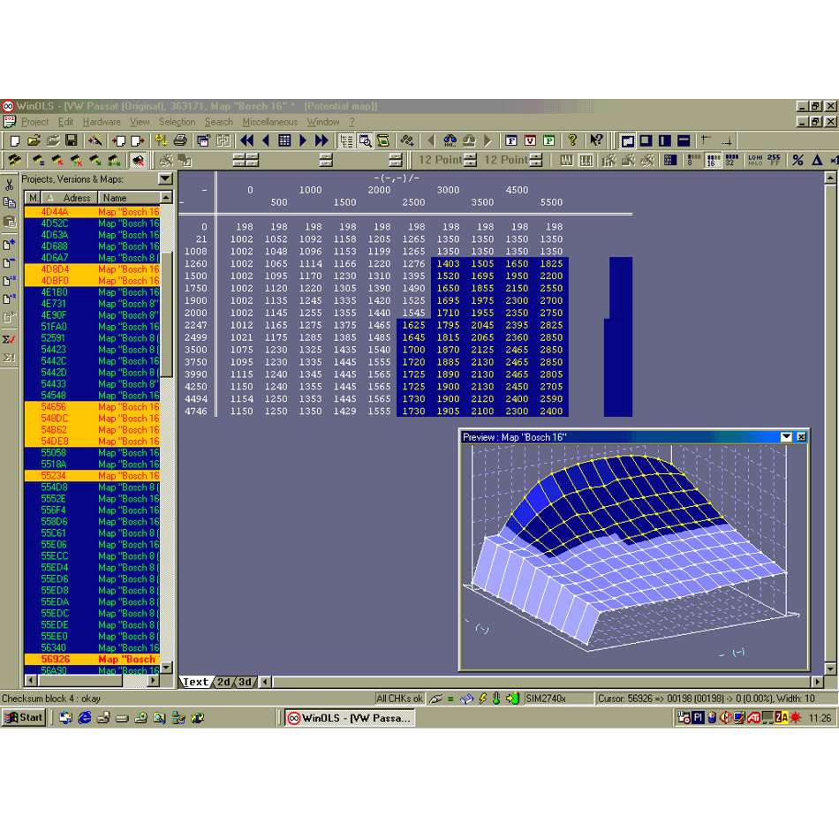Go to previous map with single left arrow
Viewport: 839px width, 839px height.
click(x=266, y=140)
